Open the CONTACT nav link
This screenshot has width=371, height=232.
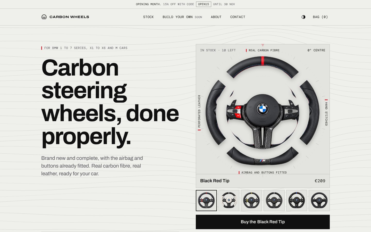pos(238,17)
